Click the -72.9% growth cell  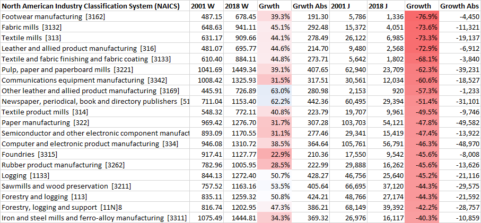click(x=422, y=48)
